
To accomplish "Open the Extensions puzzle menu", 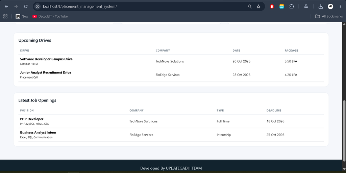I will 292,6.
